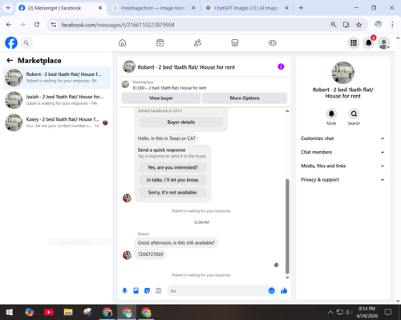Screen dimensions: 401x320
Task: Close the Freeimage.host tab
Action: coord(193,8)
